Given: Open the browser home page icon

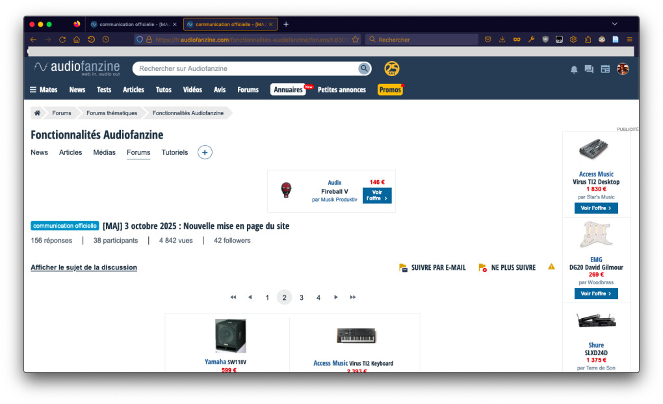Looking at the screenshot, I should (x=77, y=39).
